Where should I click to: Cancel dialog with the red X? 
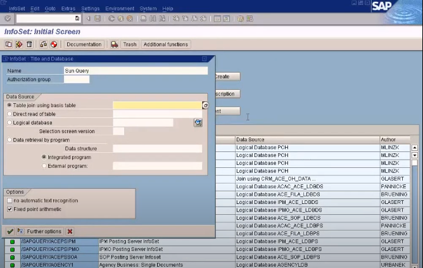(70, 231)
